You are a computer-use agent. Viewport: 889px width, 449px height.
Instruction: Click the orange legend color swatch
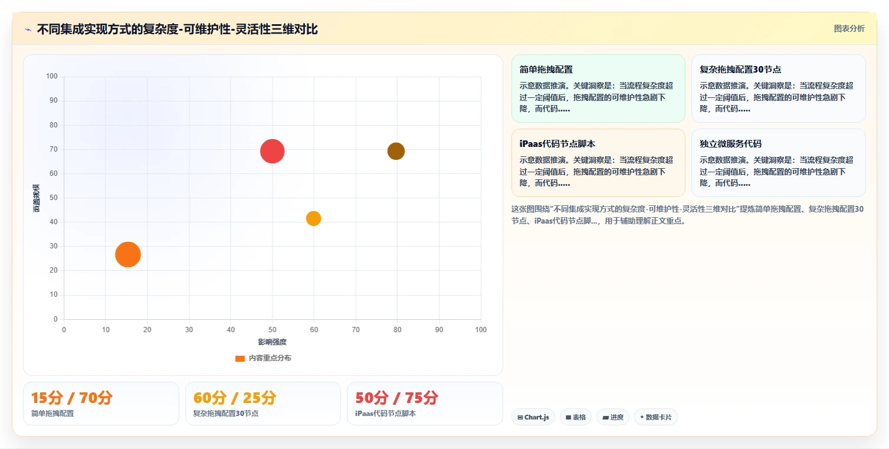(x=240, y=358)
